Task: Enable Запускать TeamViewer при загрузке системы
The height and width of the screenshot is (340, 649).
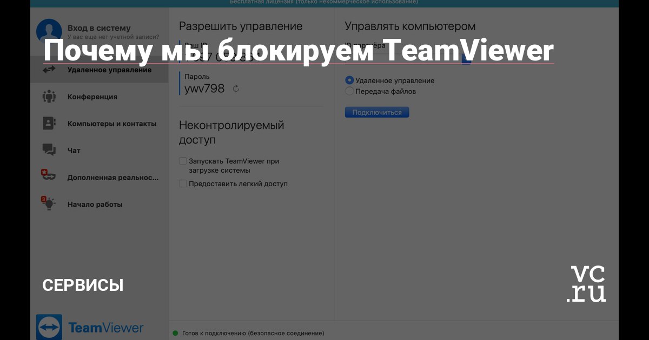Action: click(x=183, y=161)
